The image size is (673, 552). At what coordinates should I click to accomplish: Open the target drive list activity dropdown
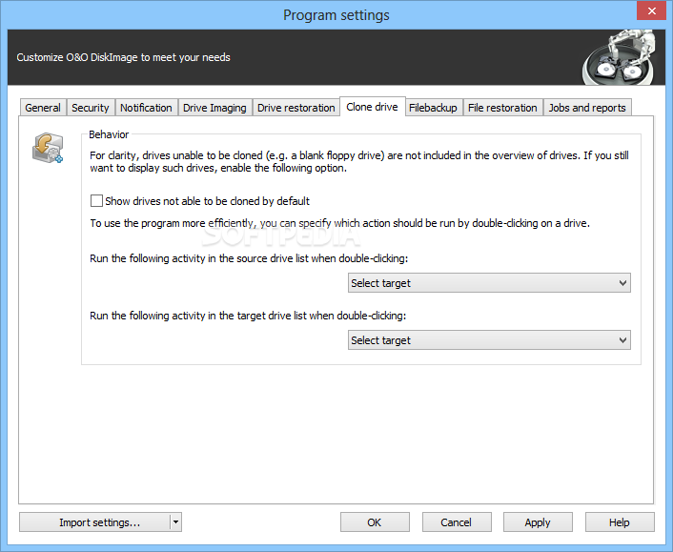pos(489,340)
